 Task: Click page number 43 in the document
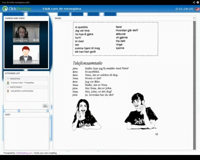point(157,134)
